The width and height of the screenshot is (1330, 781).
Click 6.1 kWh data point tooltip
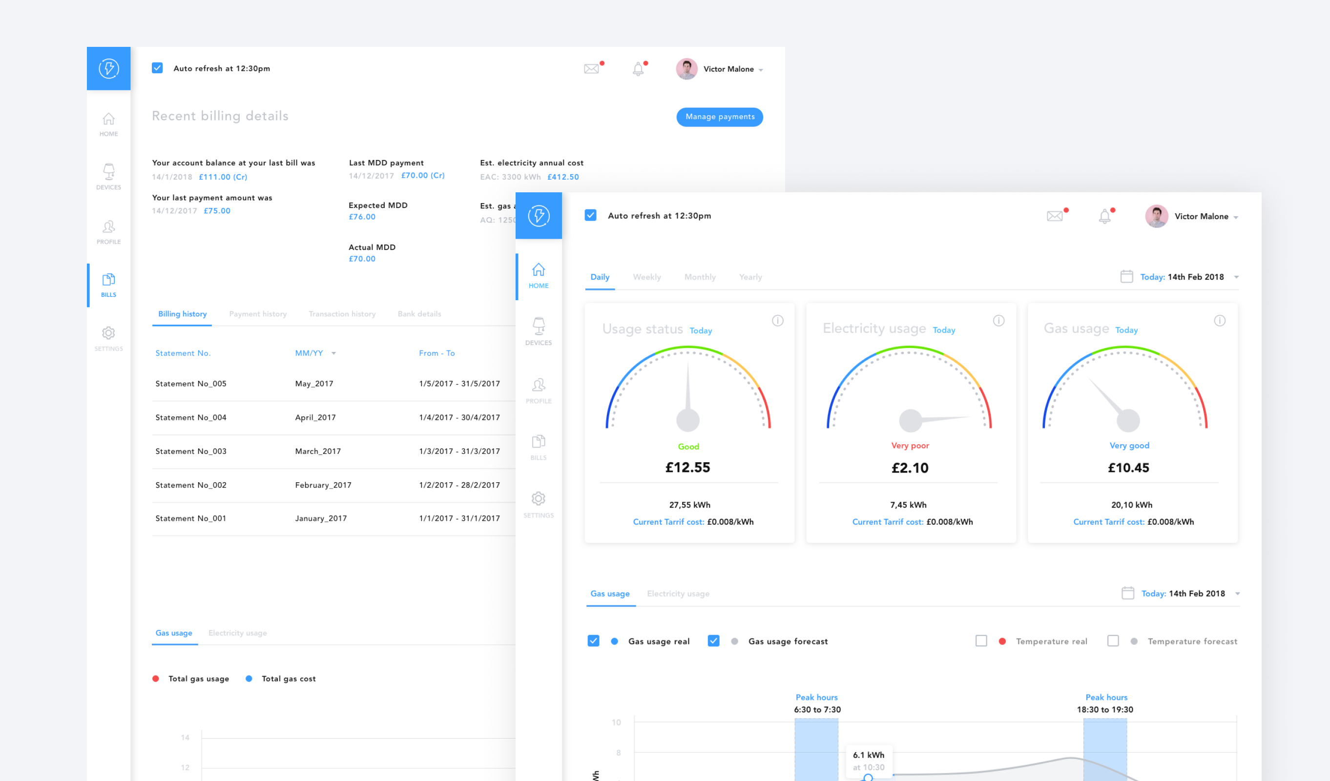(869, 760)
